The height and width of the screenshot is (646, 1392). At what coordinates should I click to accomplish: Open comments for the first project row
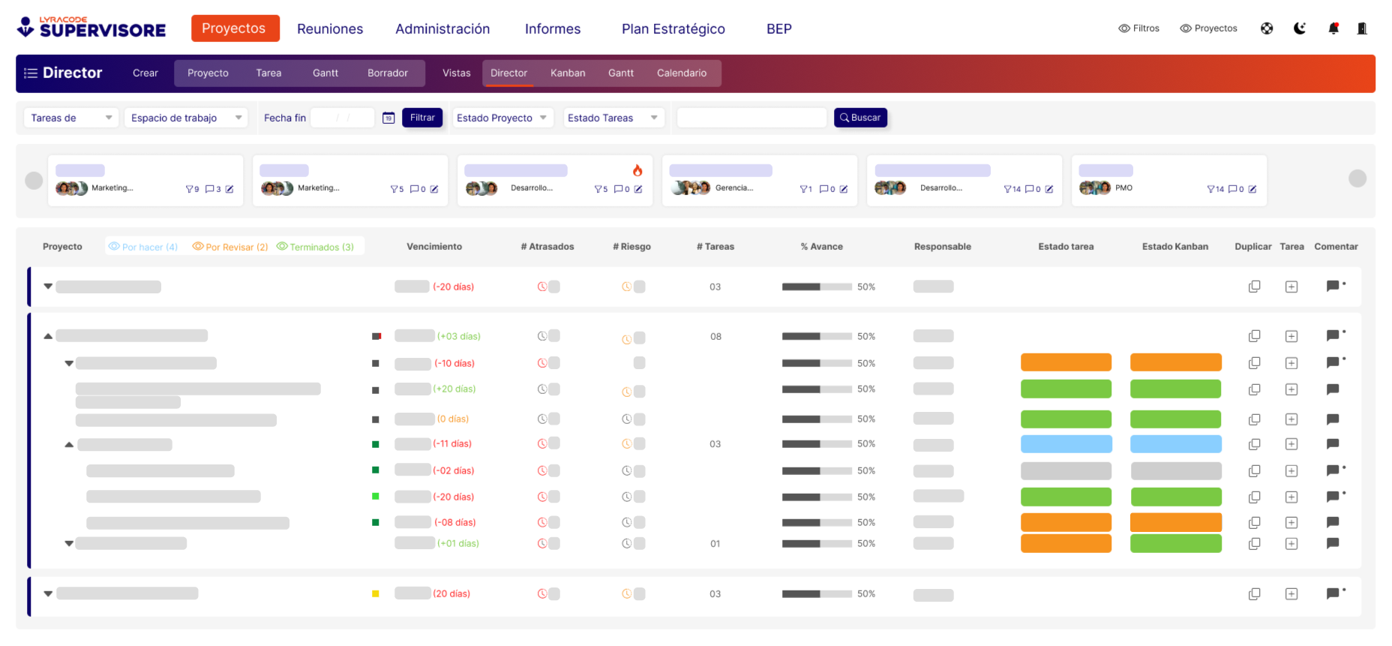[x=1333, y=287]
